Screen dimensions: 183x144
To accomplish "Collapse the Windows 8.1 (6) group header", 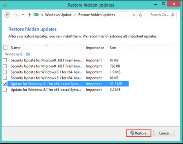I will (x=18, y=54).
